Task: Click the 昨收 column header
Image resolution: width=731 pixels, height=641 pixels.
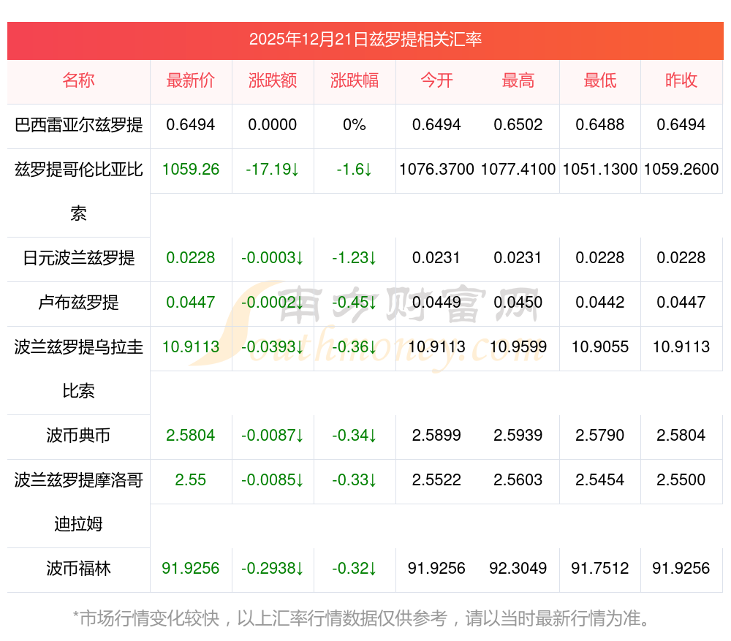Action: coord(681,81)
